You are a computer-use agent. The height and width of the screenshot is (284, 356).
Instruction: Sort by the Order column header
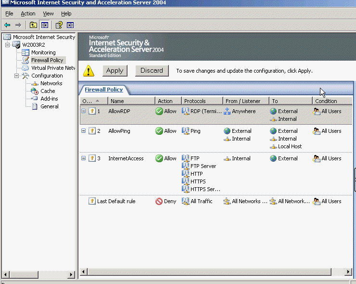tap(94, 101)
